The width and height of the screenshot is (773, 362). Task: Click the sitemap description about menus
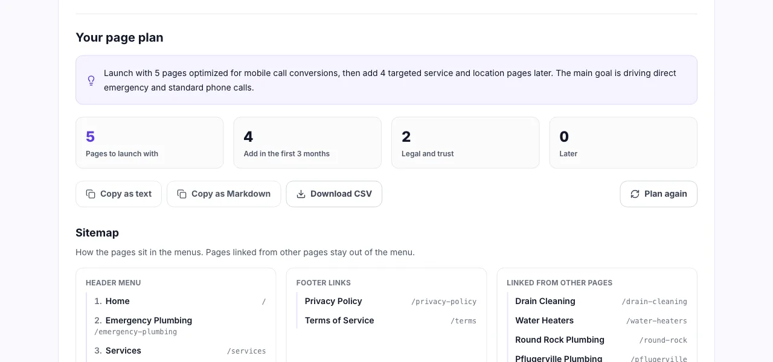pos(245,252)
